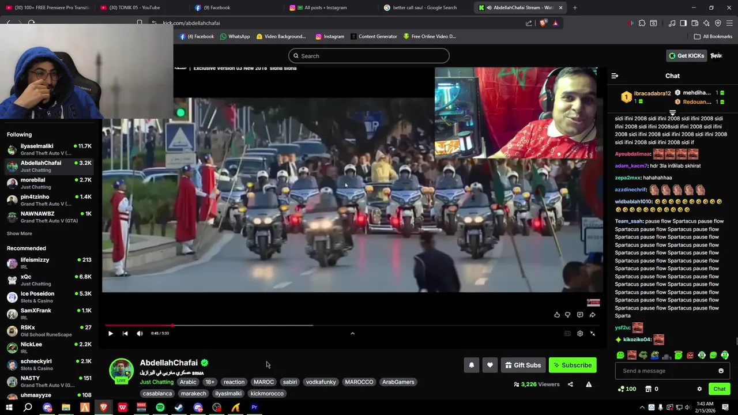Viewport: 738px width, 415px height.
Task: Click the Gift Subs button
Action: click(x=523, y=365)
